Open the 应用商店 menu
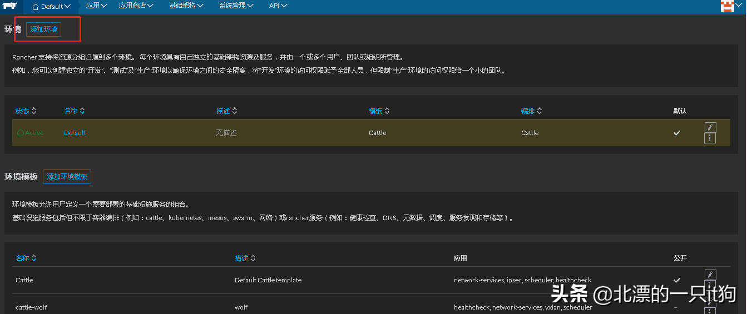The width and height of the screenshot is (747, 314). 136,6
